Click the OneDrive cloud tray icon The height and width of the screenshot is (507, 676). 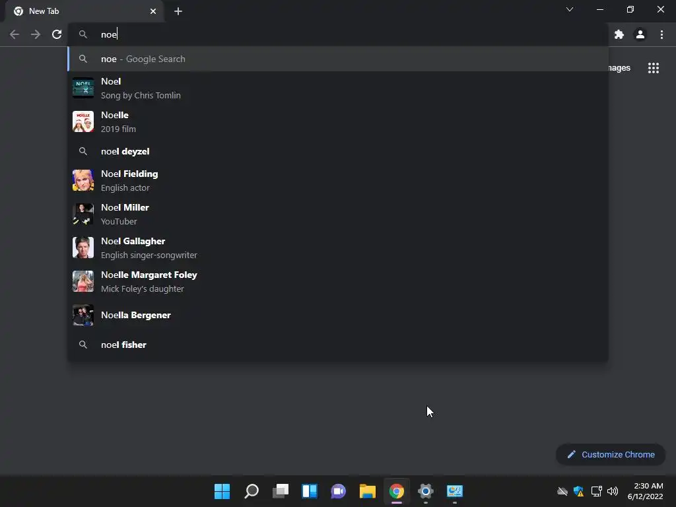tap(562, 491)
